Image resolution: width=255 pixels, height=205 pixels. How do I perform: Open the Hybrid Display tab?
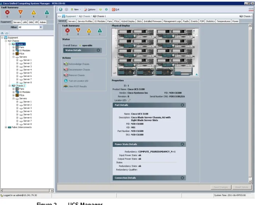tap(128, 21)
